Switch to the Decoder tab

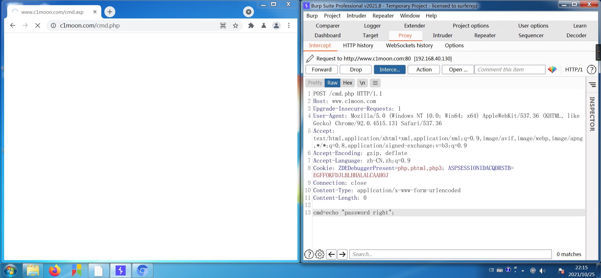coord(576,35)
